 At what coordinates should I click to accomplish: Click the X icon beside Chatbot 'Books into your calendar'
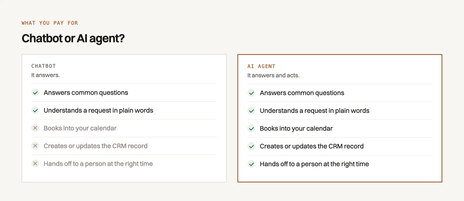click(x=35, y=128)
